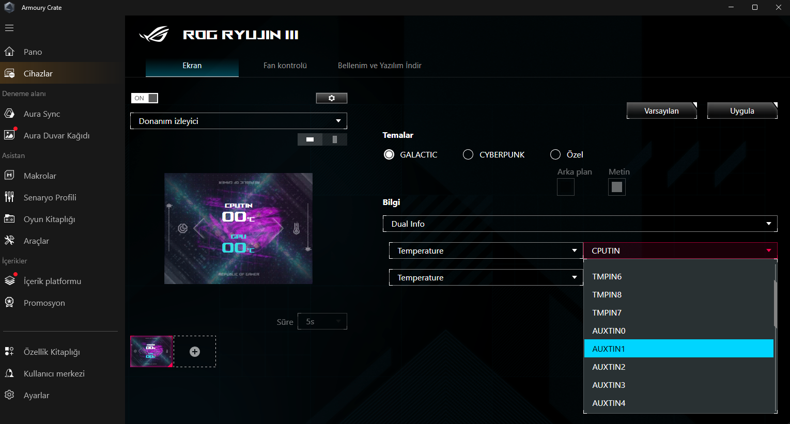Open Bellenim ve Yazılım İndir tab
The image size is (790, 424).
[x=380, y=66]
